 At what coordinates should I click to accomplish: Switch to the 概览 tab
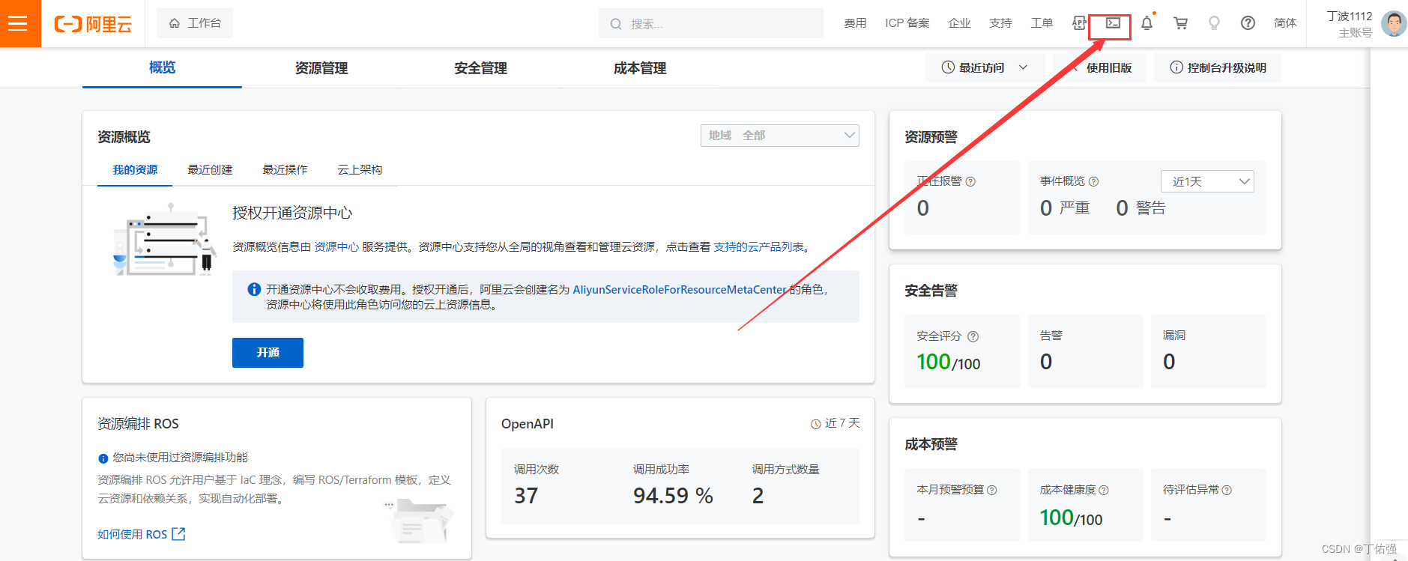162,67
